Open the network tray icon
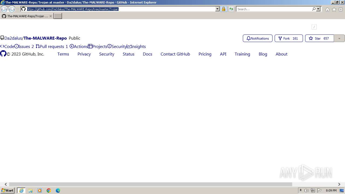345x194 pixels. coord(313,190)
